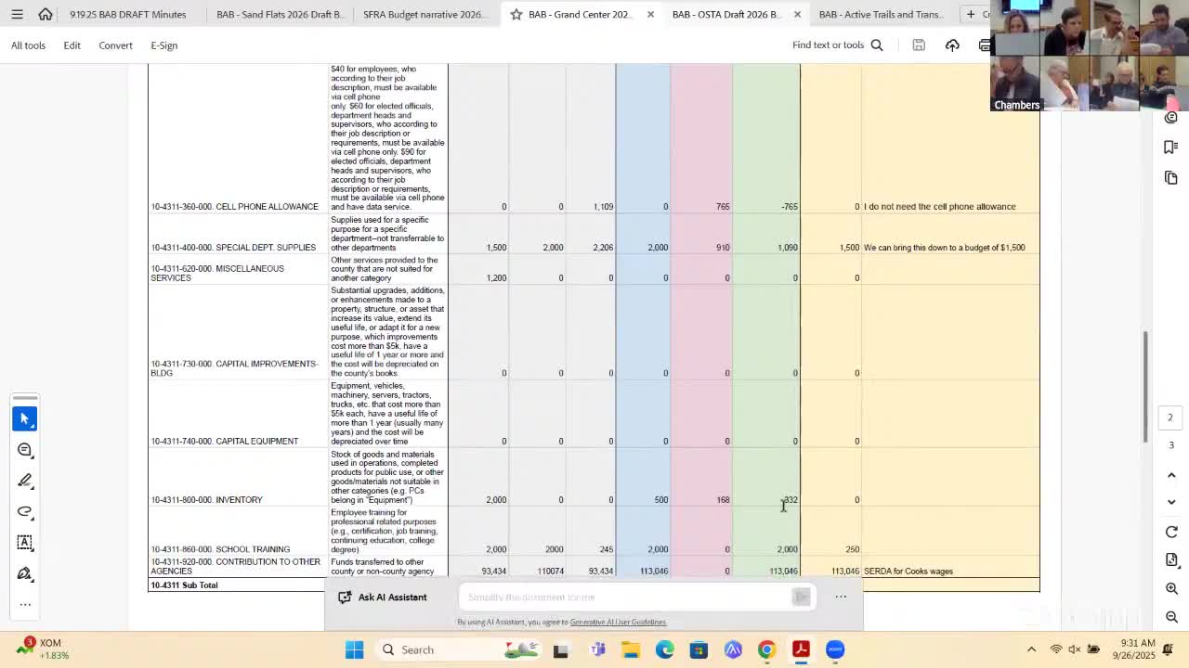Click the Ask AI Assistant button
This screenshot has width=1189, height=668.
383,597
